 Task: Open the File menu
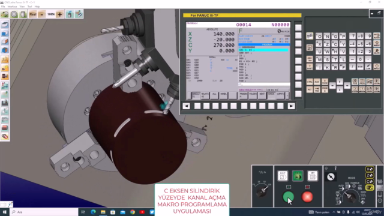tap(3, 7)
